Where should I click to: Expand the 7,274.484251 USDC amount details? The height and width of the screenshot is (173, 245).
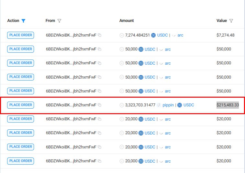pyautogui.click(x=122, y=35)
